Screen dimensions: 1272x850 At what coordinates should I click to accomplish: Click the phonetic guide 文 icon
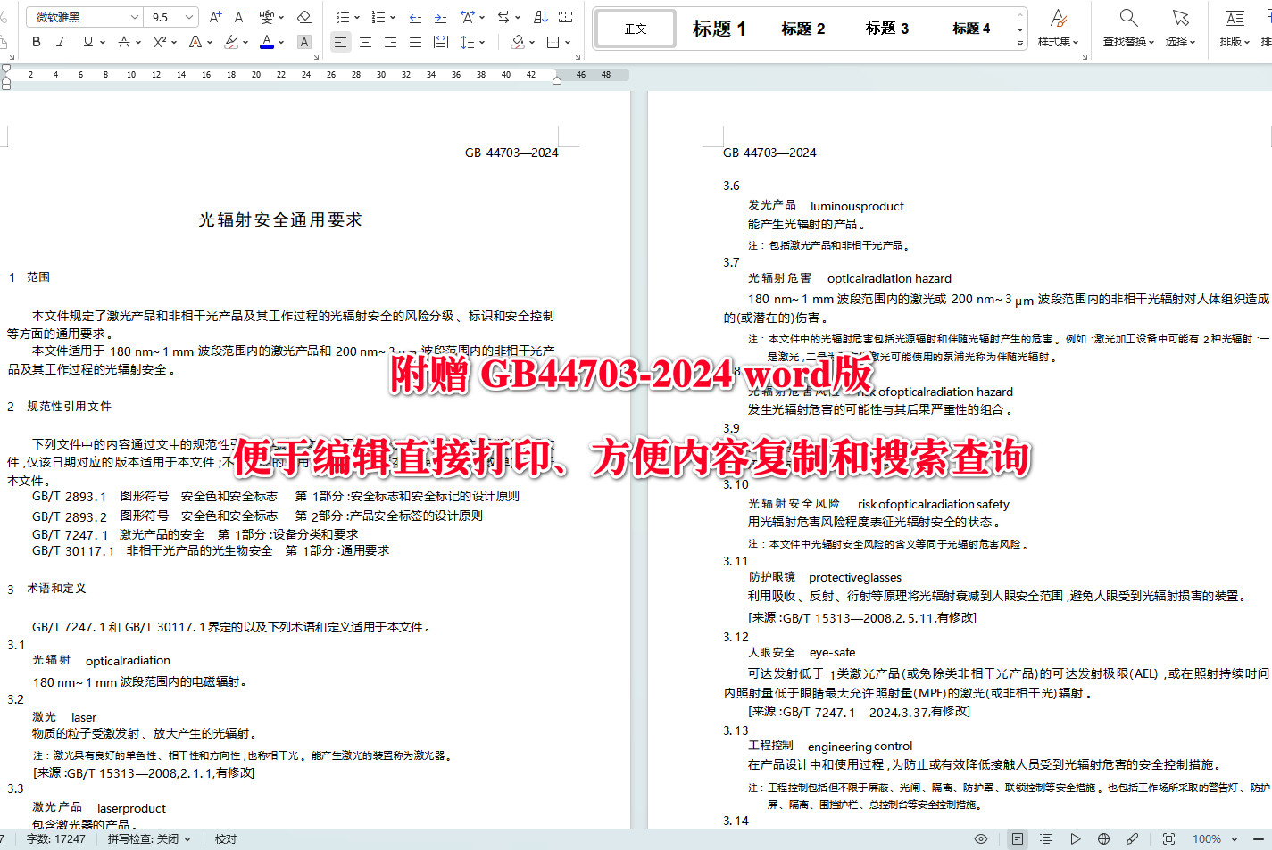click(267, 17)
